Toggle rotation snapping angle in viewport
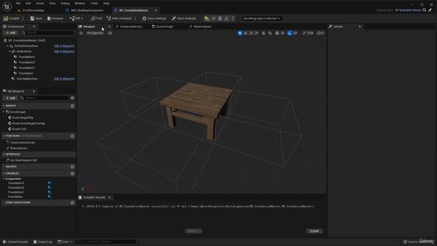This screenshot has height=246, width=437. (x=290, y=33)
